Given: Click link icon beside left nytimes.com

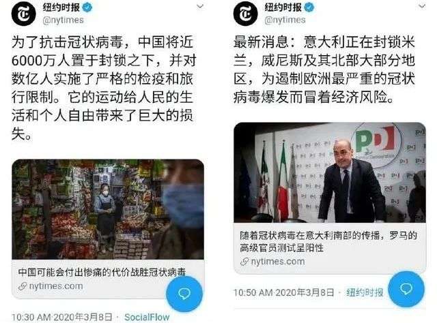Looking at the screenshot, I should 23,286.
